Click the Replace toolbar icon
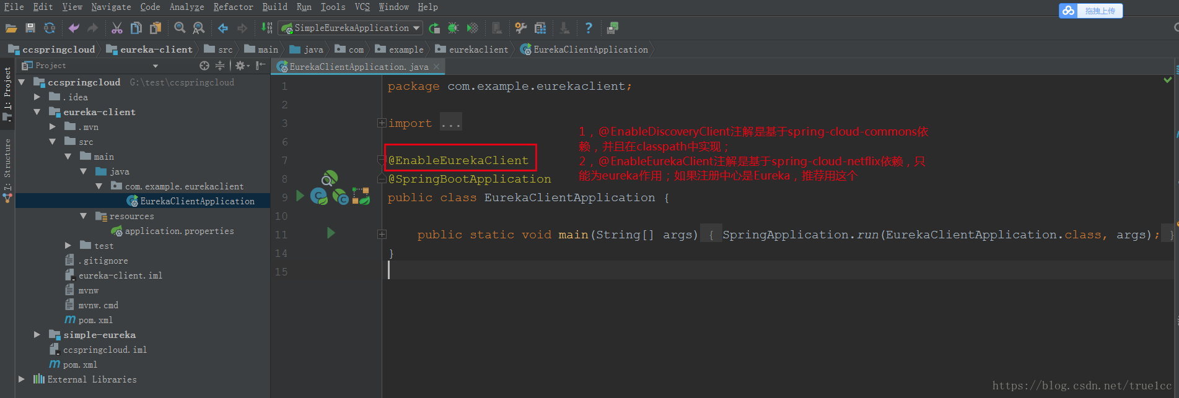 click(199, 28)
